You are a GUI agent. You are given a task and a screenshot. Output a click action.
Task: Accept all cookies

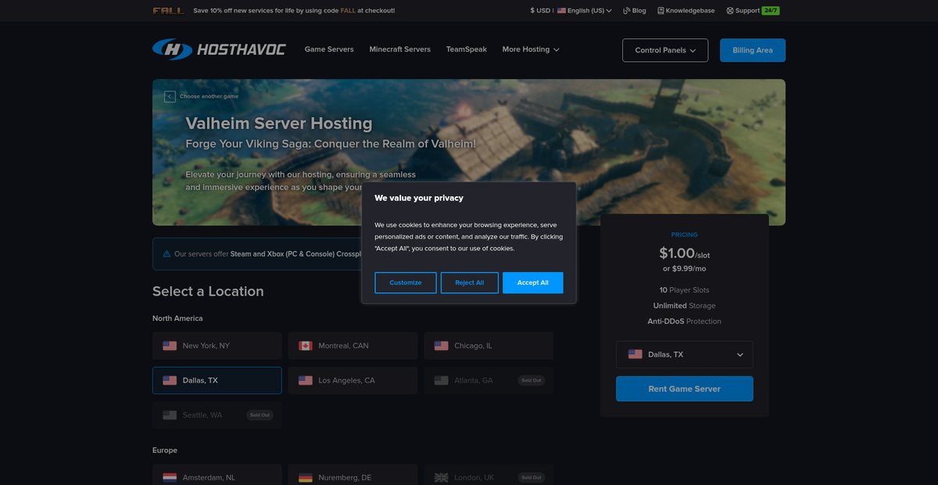pyautogui.click(x=533, y=282)
